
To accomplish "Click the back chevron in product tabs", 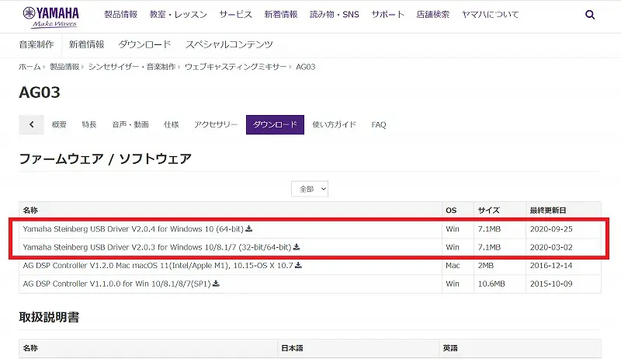I will (31, 124).
